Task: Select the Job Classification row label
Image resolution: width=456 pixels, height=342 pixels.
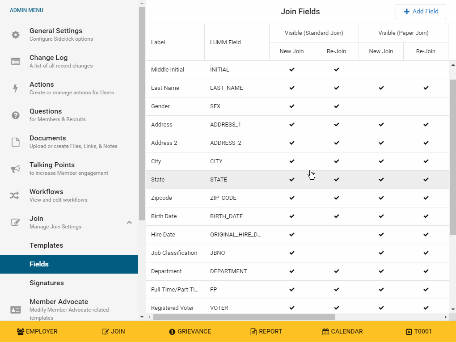Action: point(174,253)
